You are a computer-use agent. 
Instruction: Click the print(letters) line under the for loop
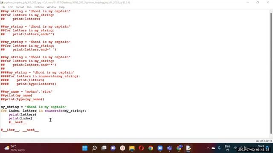pos(23,114)
